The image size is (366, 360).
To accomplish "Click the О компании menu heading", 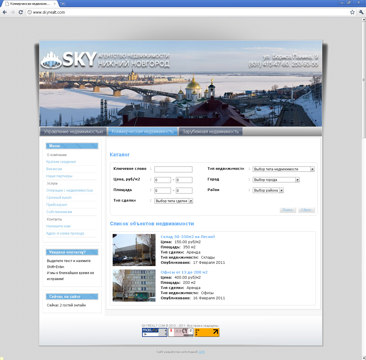I will click(57, 155).
